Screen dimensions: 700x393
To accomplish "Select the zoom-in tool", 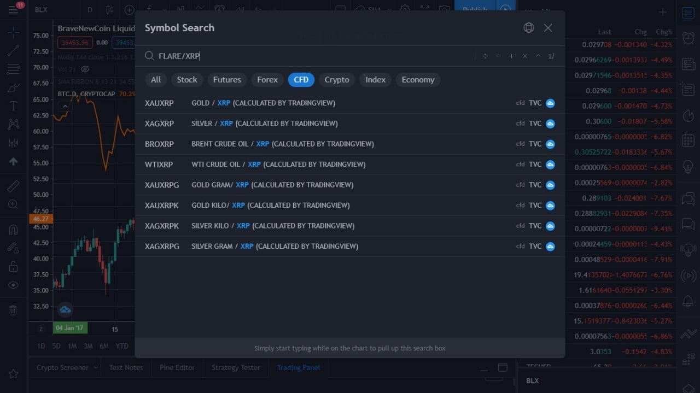I will point(13,204).
